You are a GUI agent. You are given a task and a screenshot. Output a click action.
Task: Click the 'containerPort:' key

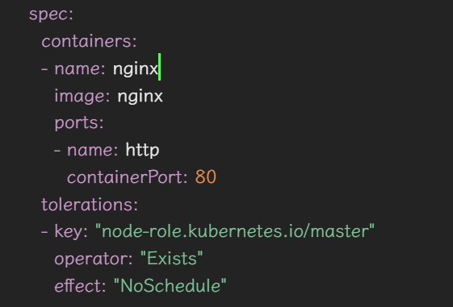128,177
